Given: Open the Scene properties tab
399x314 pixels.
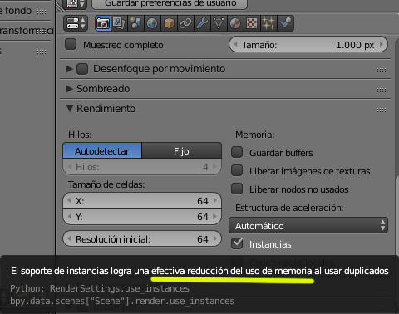Looking at the screenshot, I should pos(135,23).
